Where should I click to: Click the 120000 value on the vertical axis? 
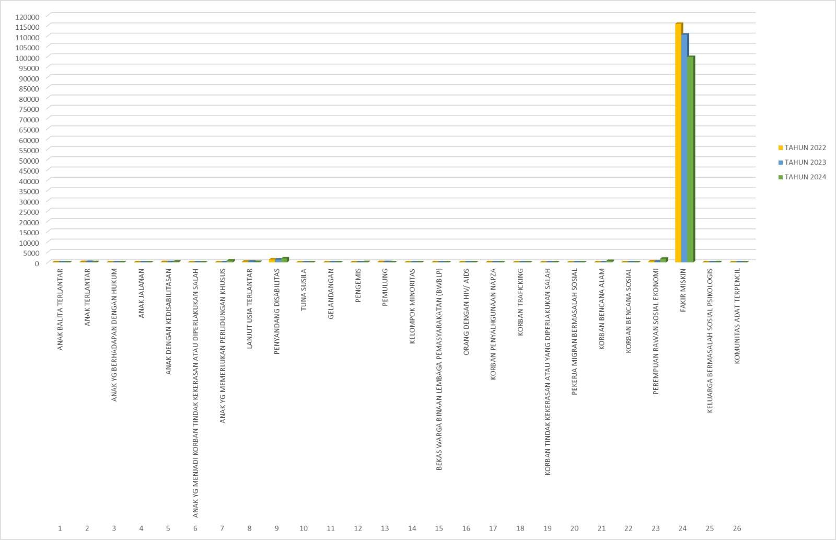click(x=27, y=17)
